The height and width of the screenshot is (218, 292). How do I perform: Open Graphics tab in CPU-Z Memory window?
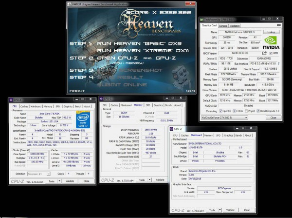[x=158, y=105]
